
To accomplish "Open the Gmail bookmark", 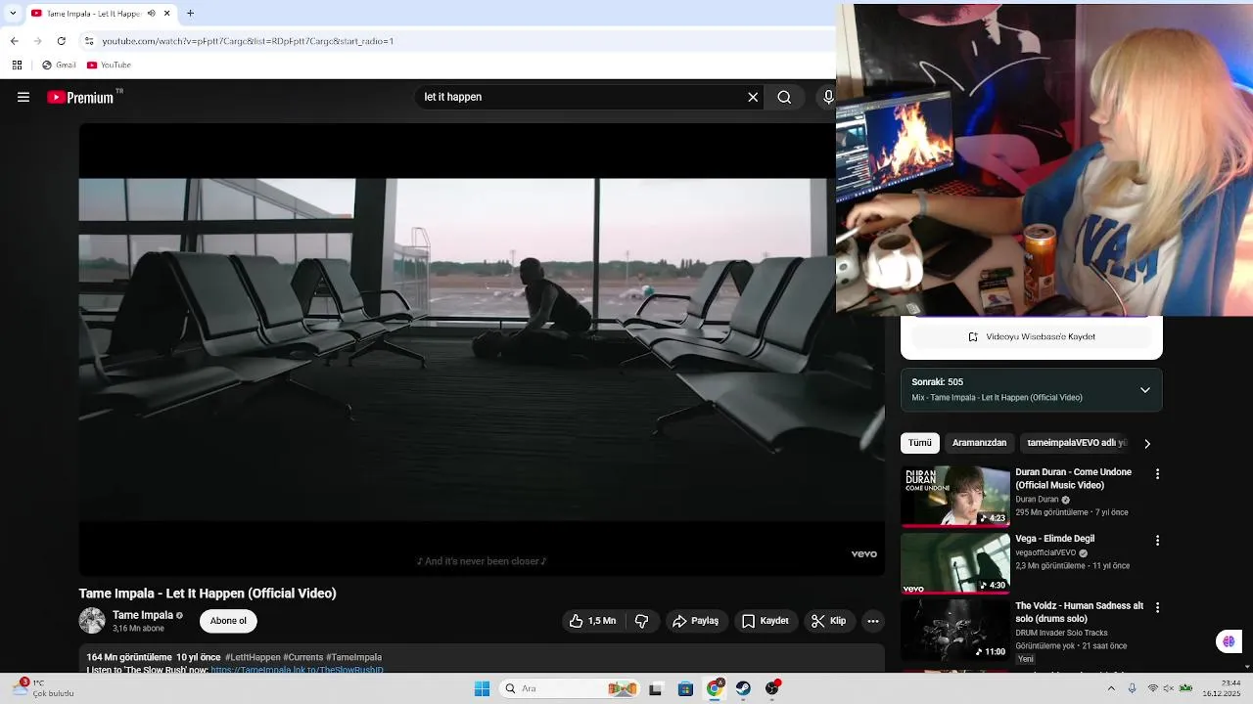I will click(x=58, y=66).
